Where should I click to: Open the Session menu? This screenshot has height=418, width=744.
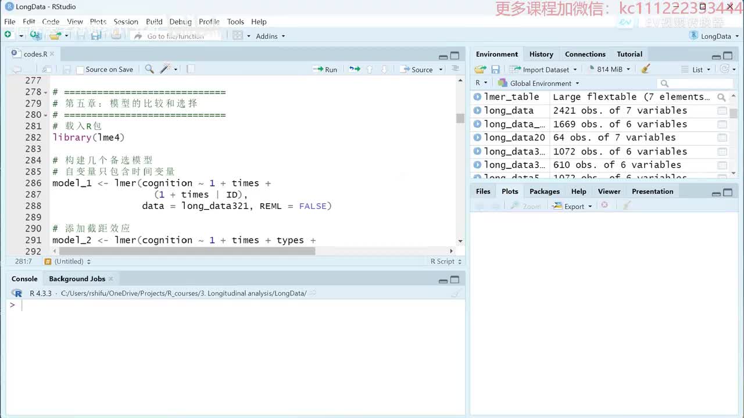pyautogui.click(x=126, y=21)
